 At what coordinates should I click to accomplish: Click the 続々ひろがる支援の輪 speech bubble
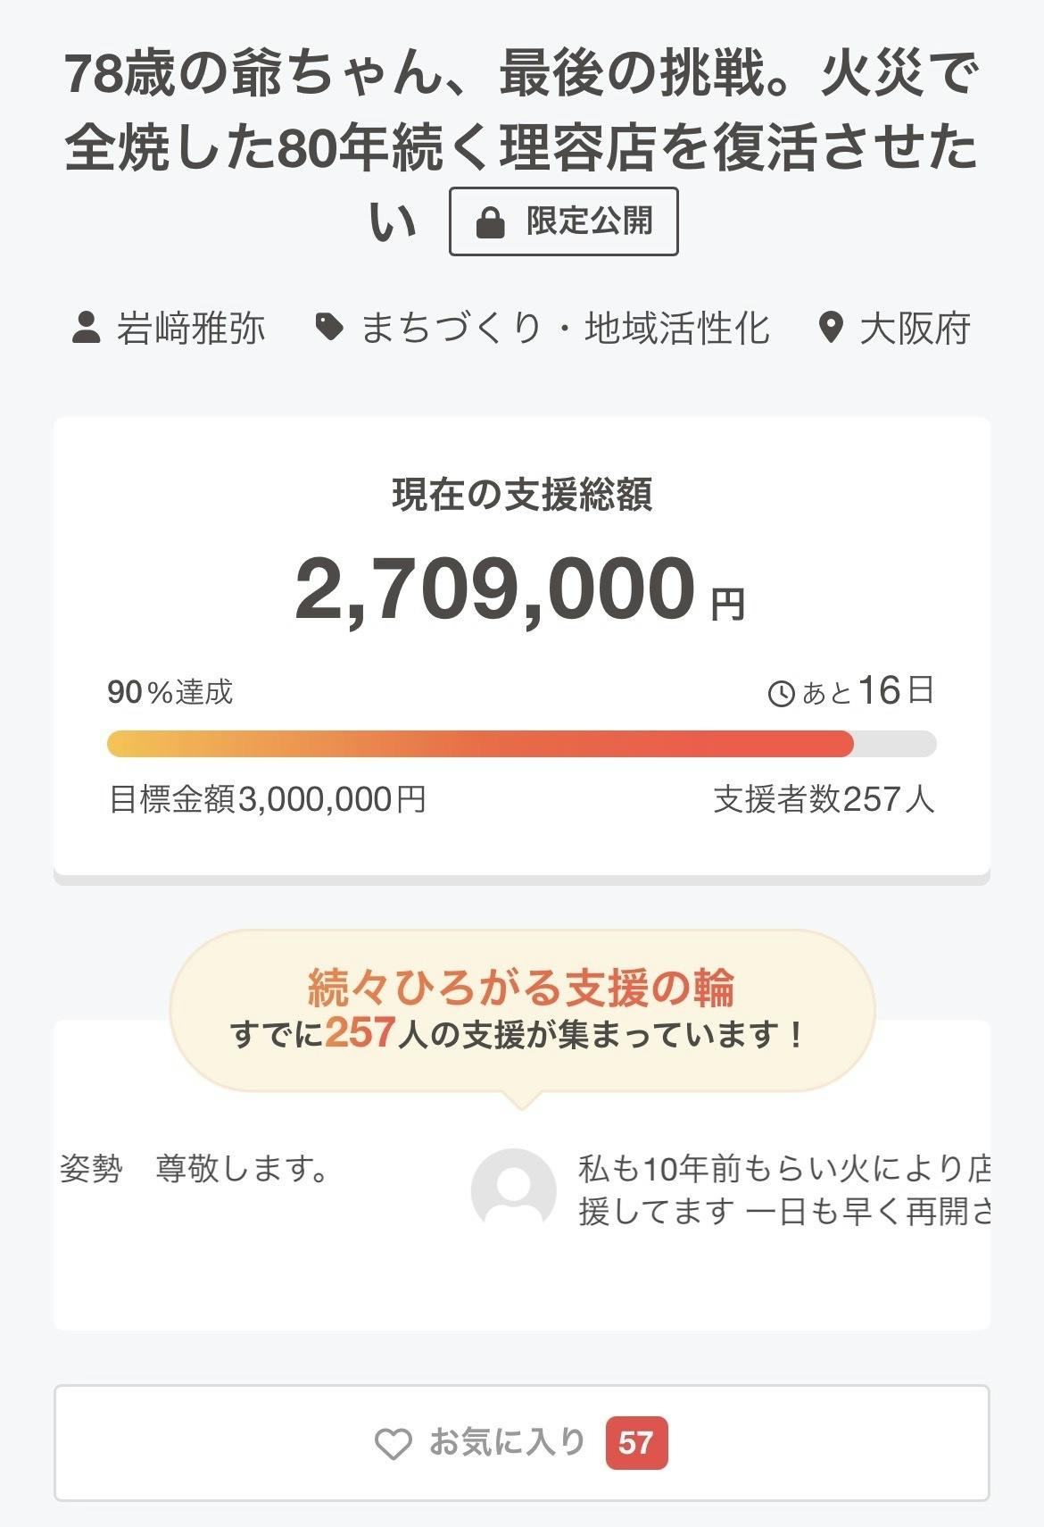tap(521, 1010)
